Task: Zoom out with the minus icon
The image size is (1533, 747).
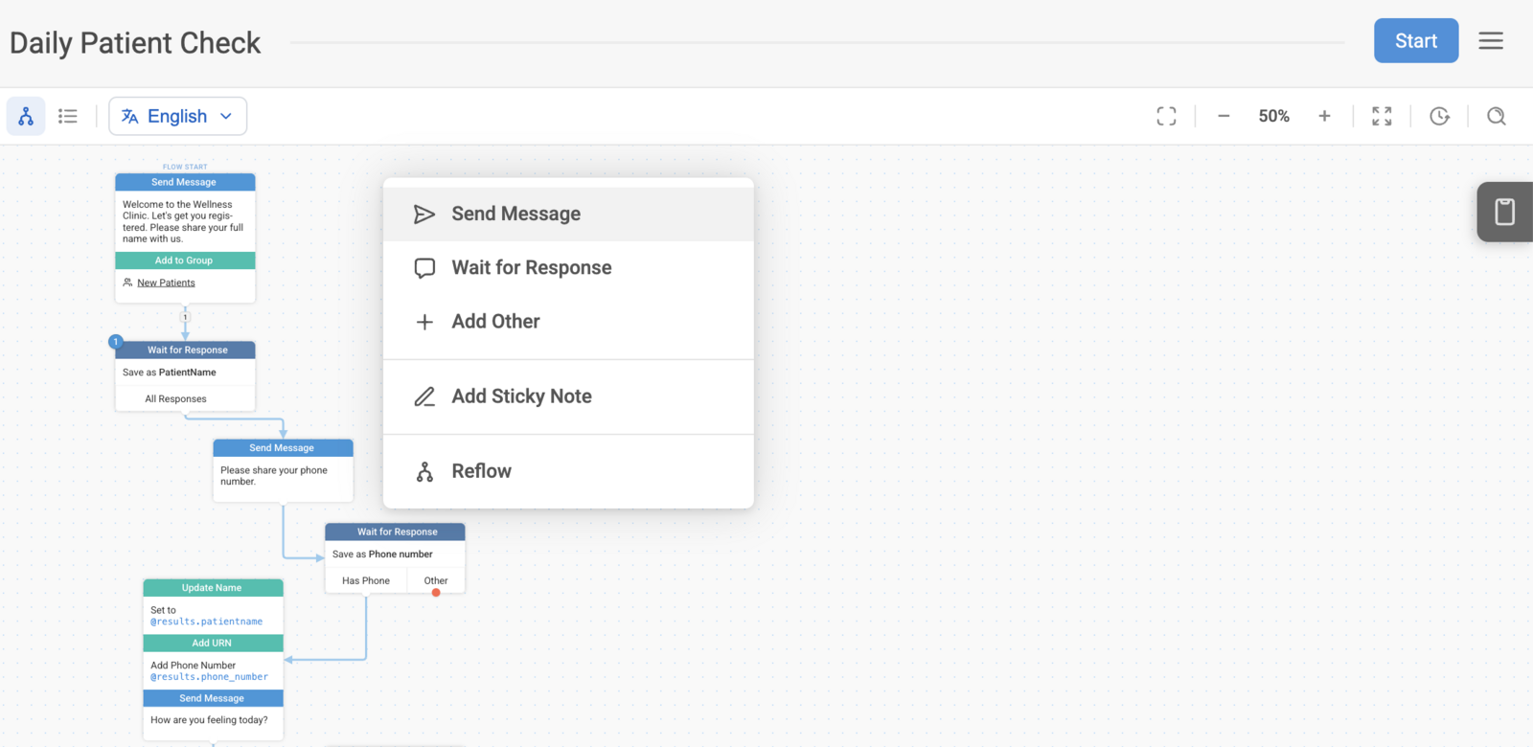Action: click(x=1224, y=116)
